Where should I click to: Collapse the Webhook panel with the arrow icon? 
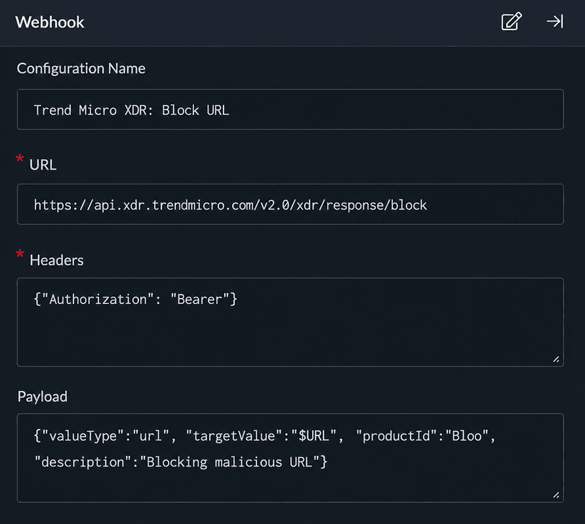pos(555,22)
